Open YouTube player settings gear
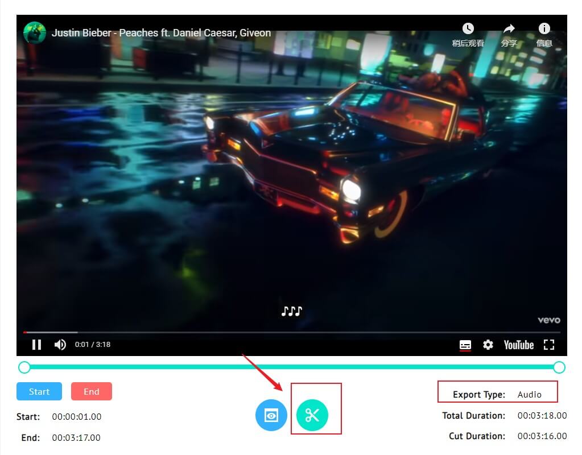This screenshot has width=582, height=455. pos(488,345)
